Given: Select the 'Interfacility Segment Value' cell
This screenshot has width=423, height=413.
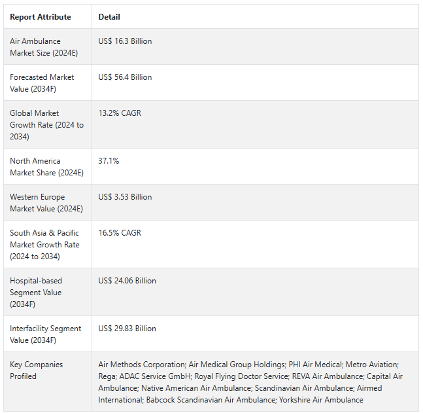Looking at the screenshot, I should point(46,334).
